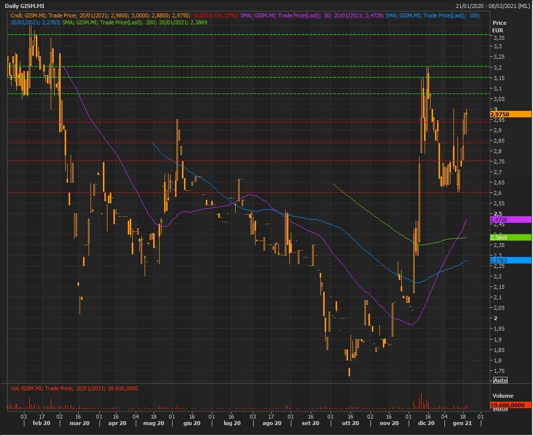Select the blue 2,2763 SMA value tag
This screenshot has height=436, width=533.
pyautogui.click(x=511, y=260)
